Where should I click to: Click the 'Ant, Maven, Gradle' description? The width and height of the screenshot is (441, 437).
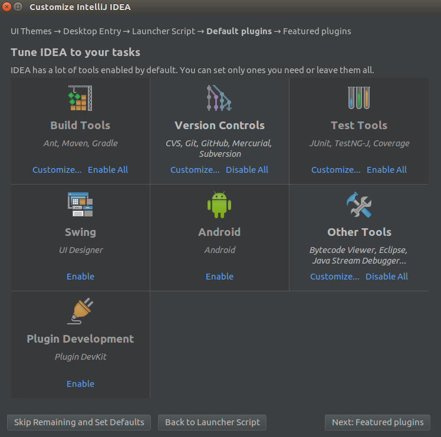80,143
